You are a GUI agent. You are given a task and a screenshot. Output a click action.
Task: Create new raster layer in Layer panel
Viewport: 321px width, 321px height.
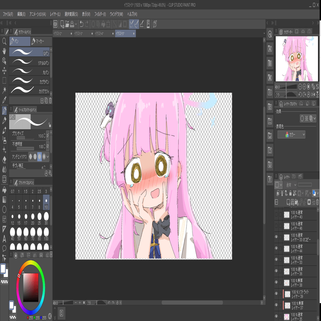point(288,202)
